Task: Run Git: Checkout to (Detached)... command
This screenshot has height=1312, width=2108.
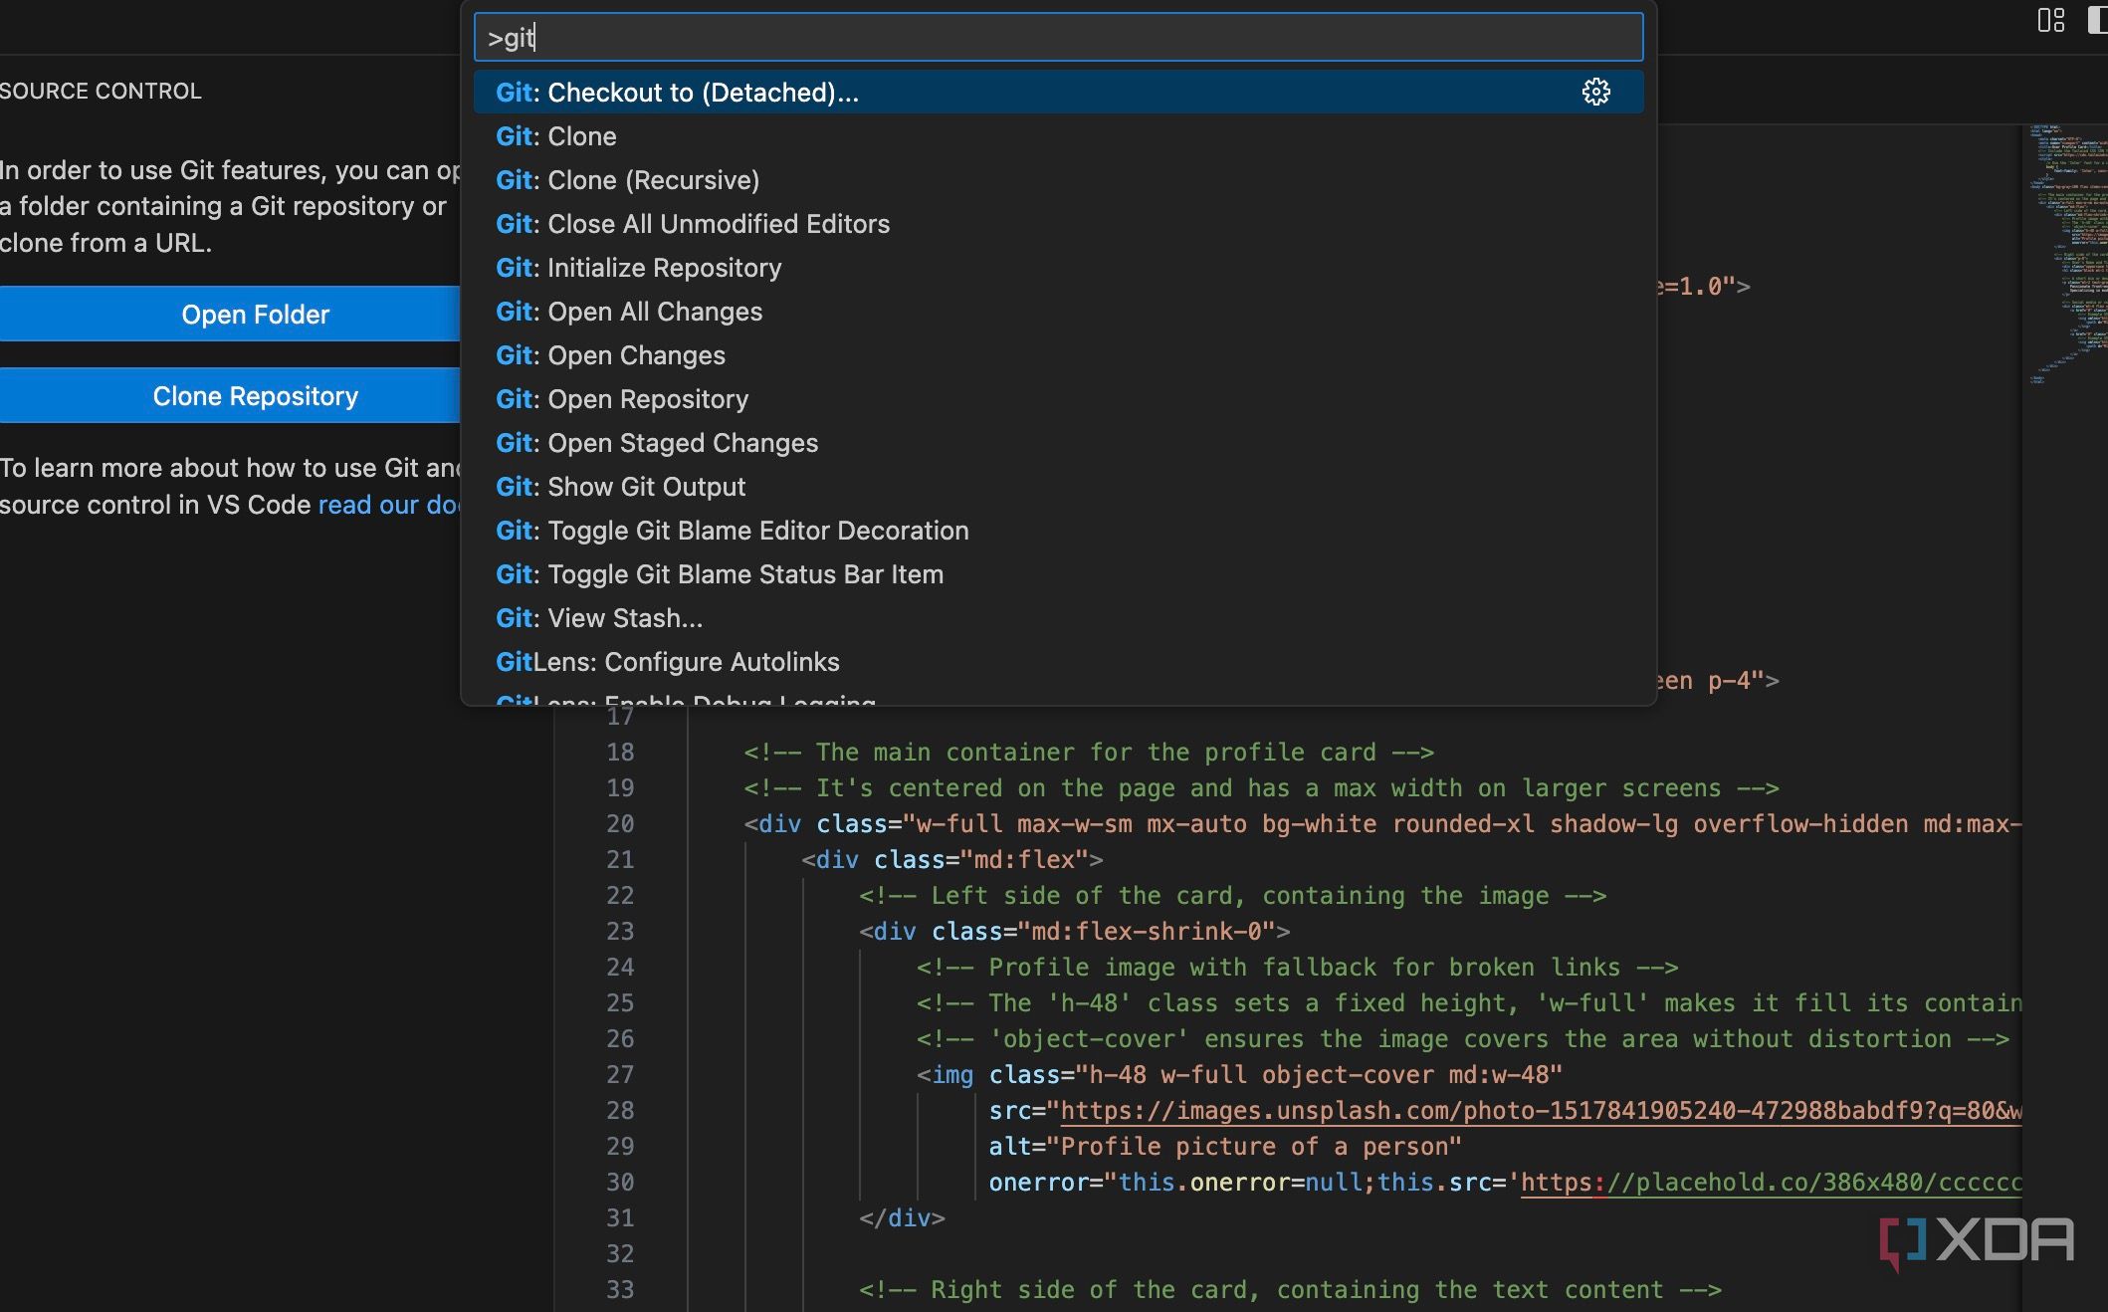Action: tap(1058, 93)
